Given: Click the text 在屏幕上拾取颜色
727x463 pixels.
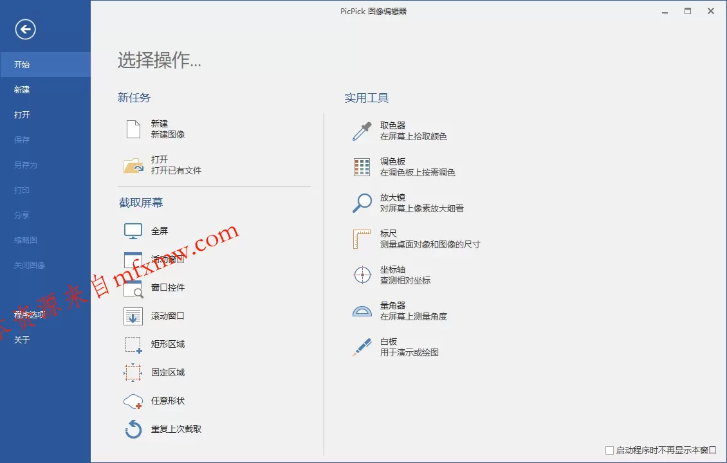Looking at the screenshot, I should [x=414, y=136].
